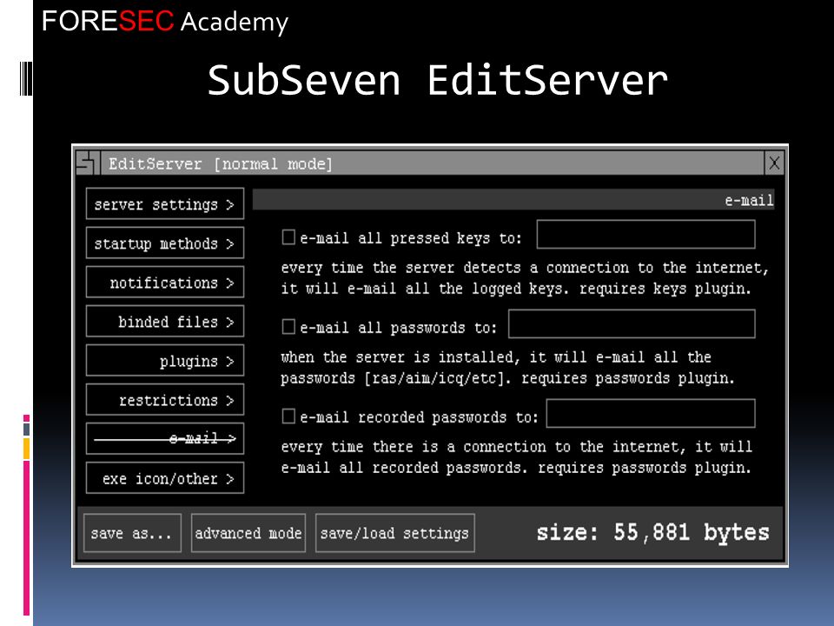This screenshot has width=834, height=626.
Task: Click the EditServer window logo icon
Action: (88, 163)
